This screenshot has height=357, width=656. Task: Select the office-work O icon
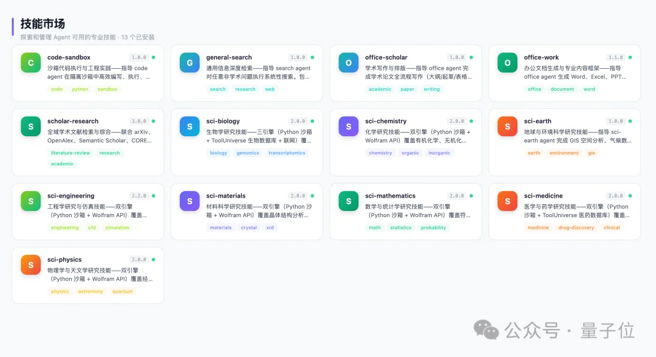click(x=507, y=63)
